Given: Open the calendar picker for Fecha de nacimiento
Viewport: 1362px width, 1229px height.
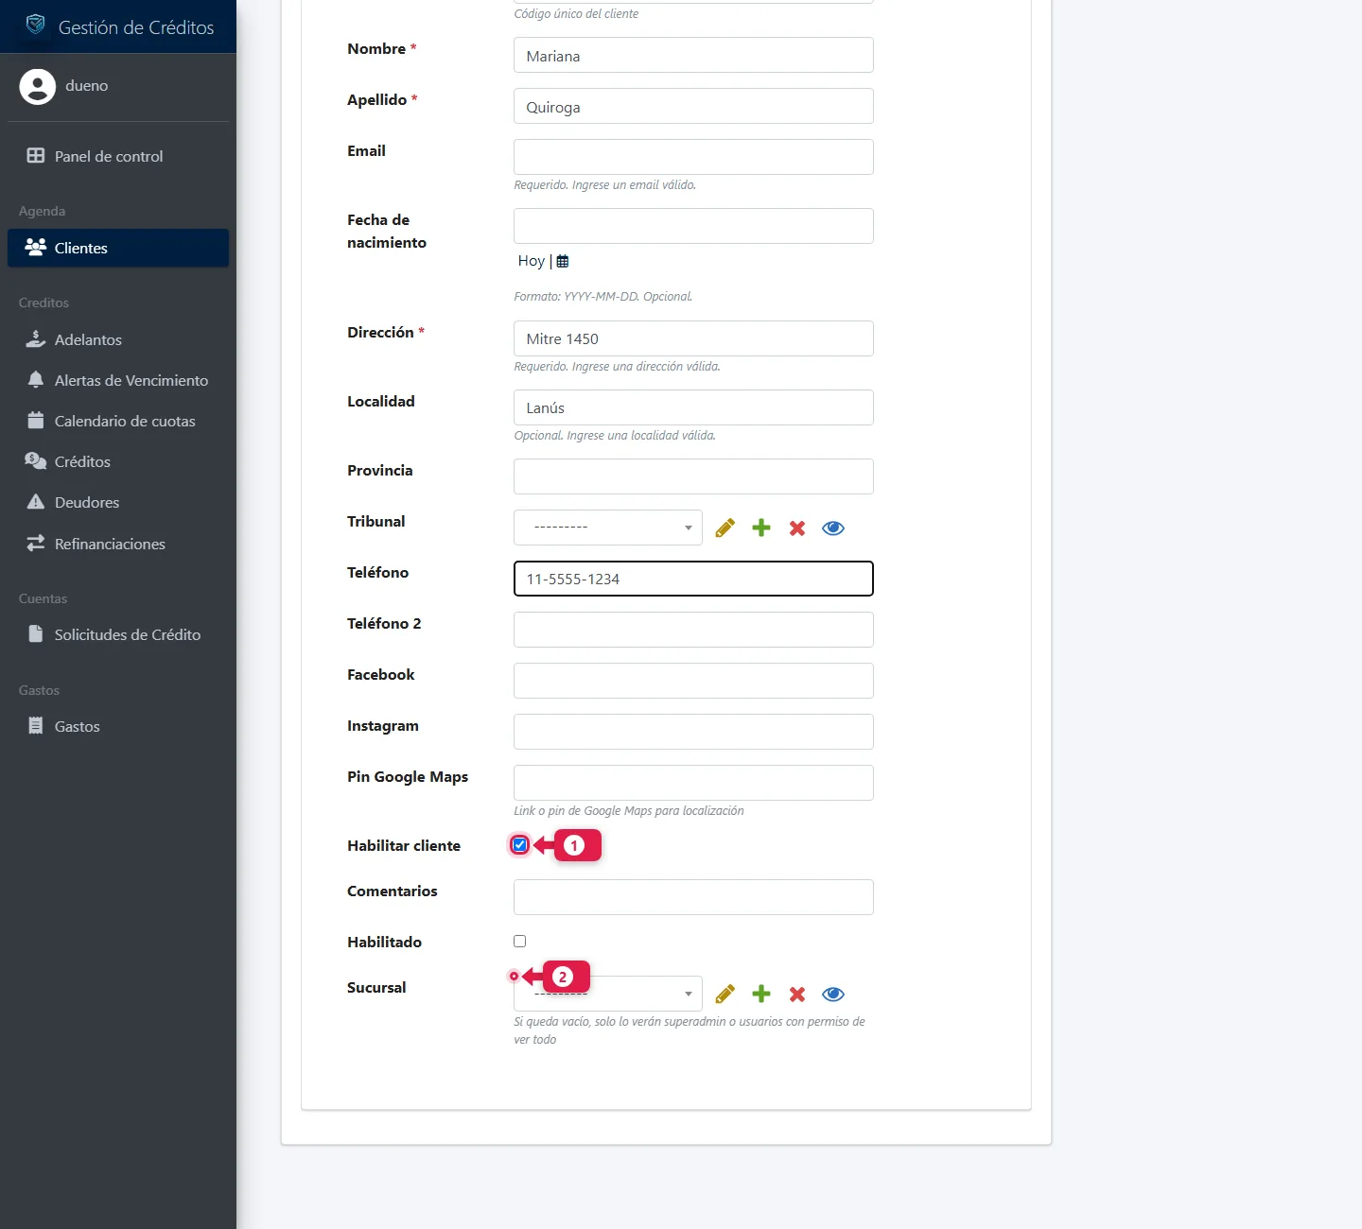Looking at the screenshot, I should click(x=563, y=261).
